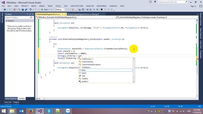The height and width of the screenshot is (114, 203).
Task: Open the Properties side tab
Action: pyautogui.click(x=201, y=54)
